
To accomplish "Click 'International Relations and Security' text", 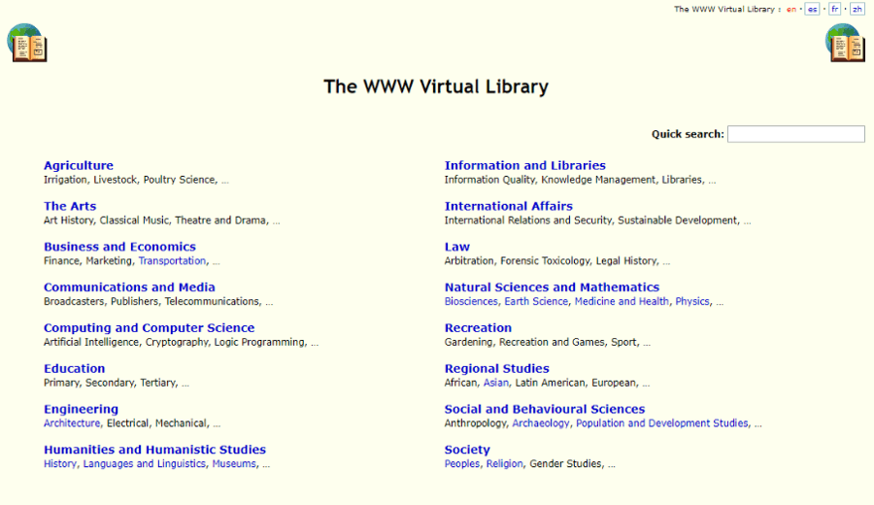I will click(528, 220).
